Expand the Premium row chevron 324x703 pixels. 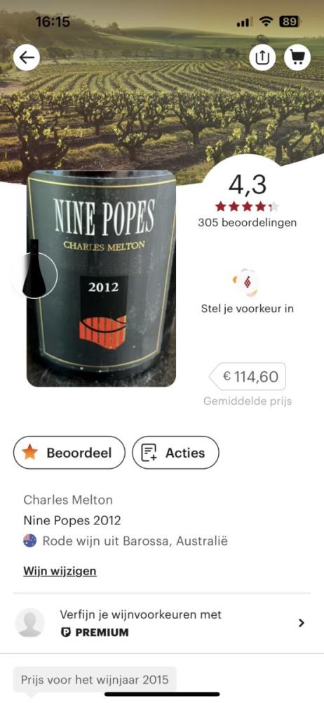tap(301, 623)
